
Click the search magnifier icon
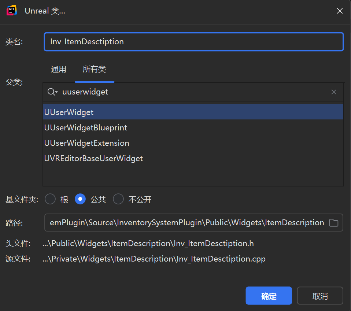tap(51, 92)
